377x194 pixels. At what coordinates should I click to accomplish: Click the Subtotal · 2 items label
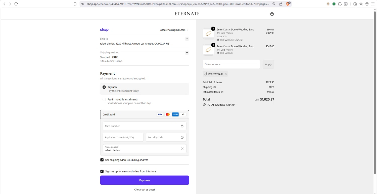(212, 82)
